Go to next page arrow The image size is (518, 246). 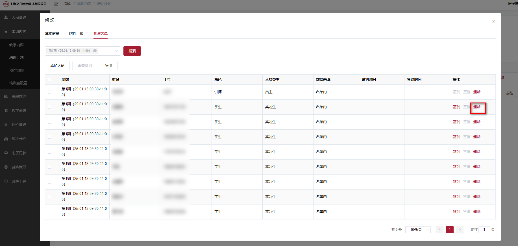pos(460,230)
